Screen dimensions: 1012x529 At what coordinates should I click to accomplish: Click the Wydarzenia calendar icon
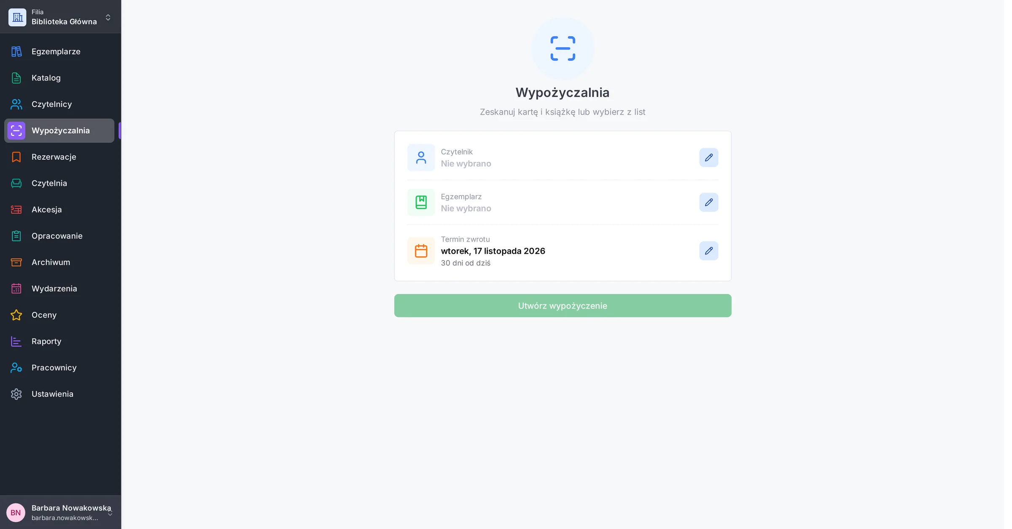point(16,289)
